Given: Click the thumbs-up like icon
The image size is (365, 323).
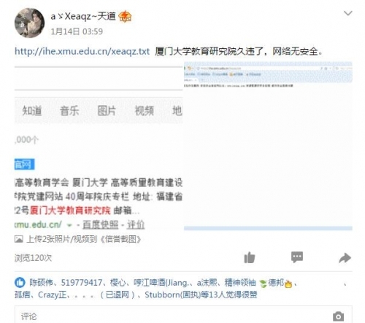Looking at the screenshot, I should [x=250, y=257].
